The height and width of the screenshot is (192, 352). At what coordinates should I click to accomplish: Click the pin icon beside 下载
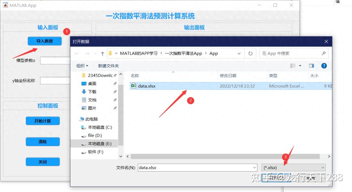(x=115, y=92)
